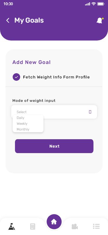Choose Daily from the dropdown list
The width and height of the screenshot is (108, 235).
pos(20,118)
